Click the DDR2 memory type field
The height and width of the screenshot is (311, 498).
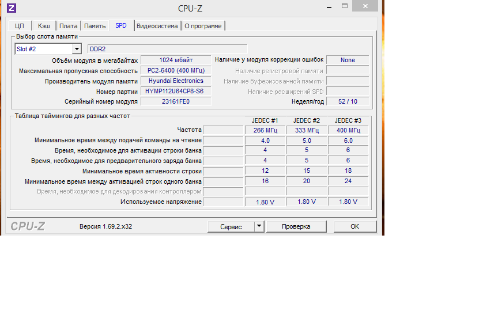167,49
